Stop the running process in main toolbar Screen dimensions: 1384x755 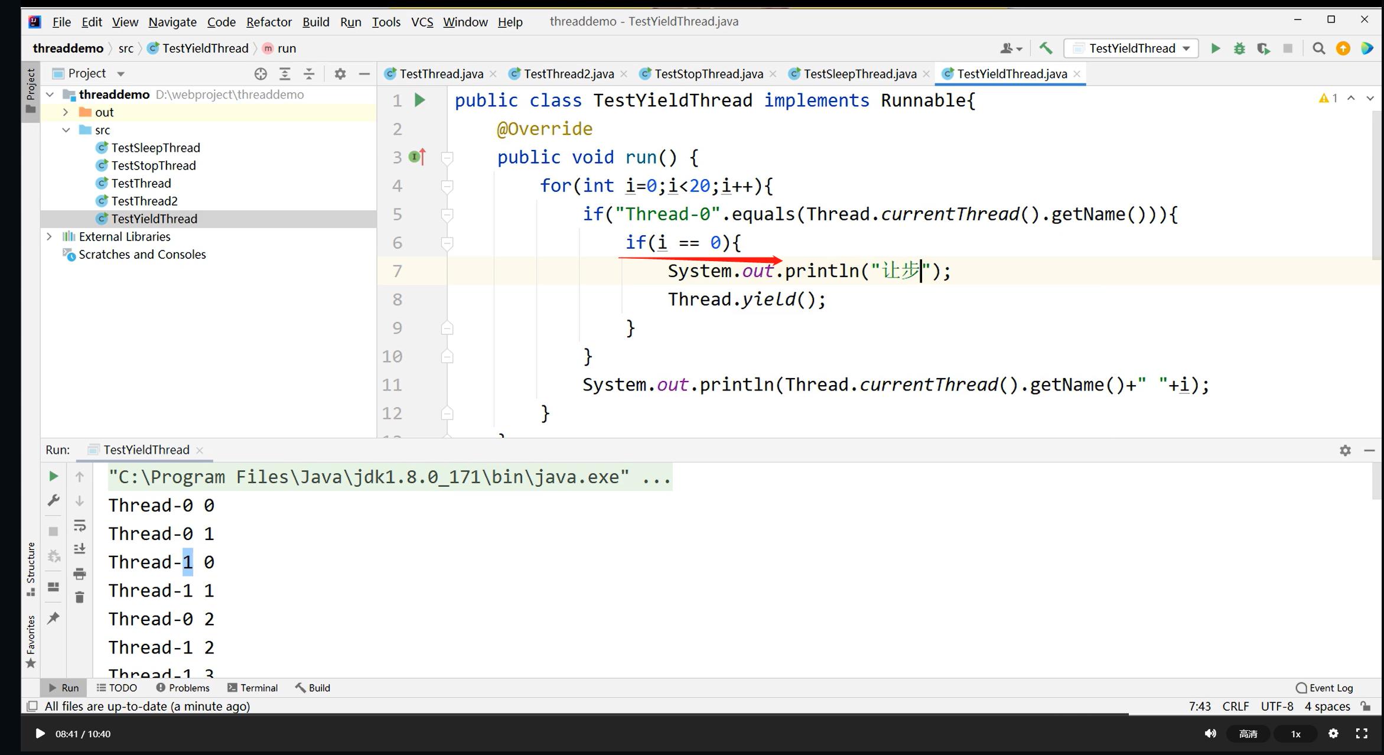1288,48
